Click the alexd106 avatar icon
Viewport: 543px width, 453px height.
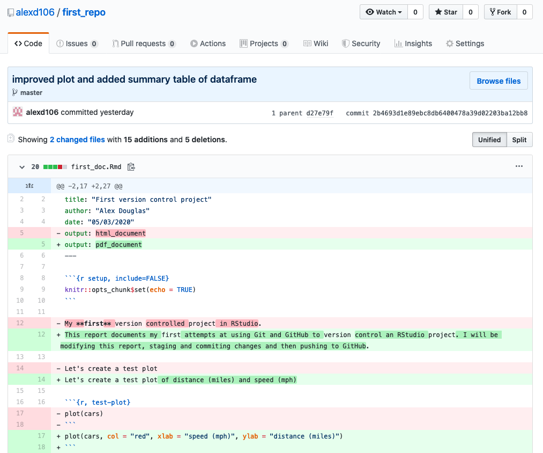(x=18, y=113)
